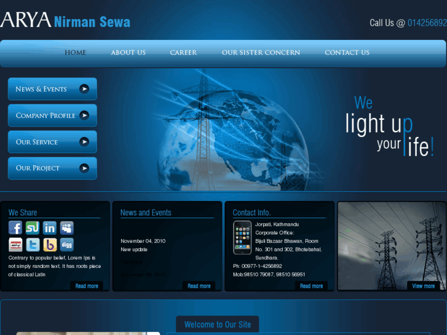Image resolution: width=447 pixels, height=335 pixels.
Task: Share via the LinkedIn icon
Action: tap(50, 228)
